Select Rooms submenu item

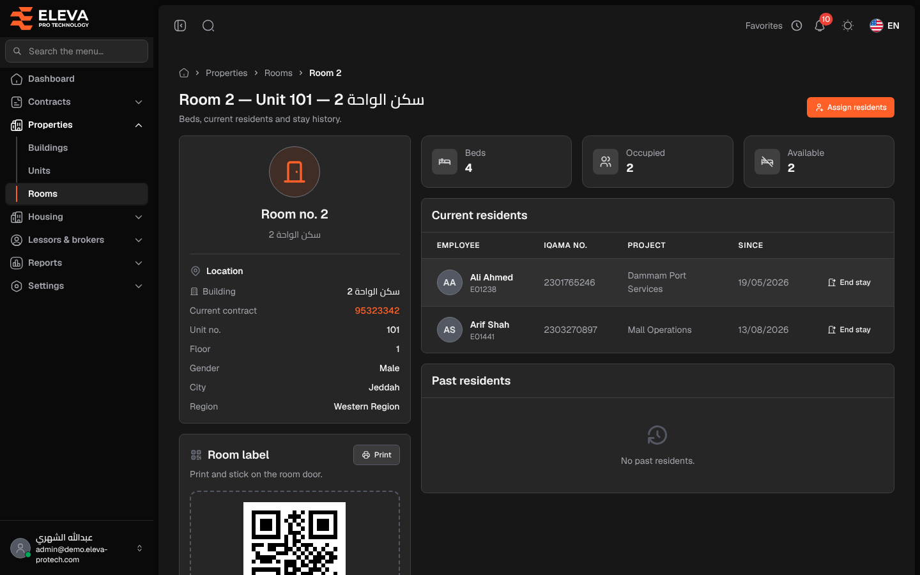[77, 194]
